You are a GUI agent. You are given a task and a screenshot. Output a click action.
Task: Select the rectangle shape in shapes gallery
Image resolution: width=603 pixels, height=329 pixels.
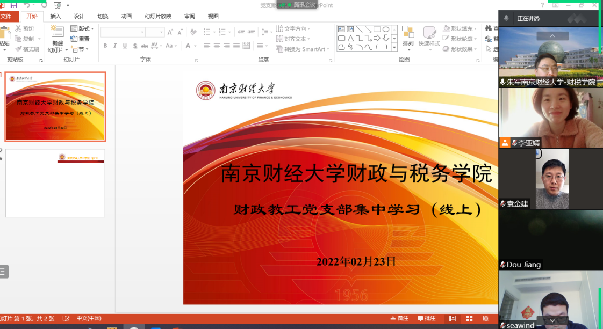pyautogui.click(x=377, y=30)
